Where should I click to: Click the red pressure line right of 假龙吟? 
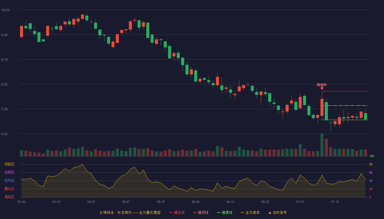[x=345, y=91]
